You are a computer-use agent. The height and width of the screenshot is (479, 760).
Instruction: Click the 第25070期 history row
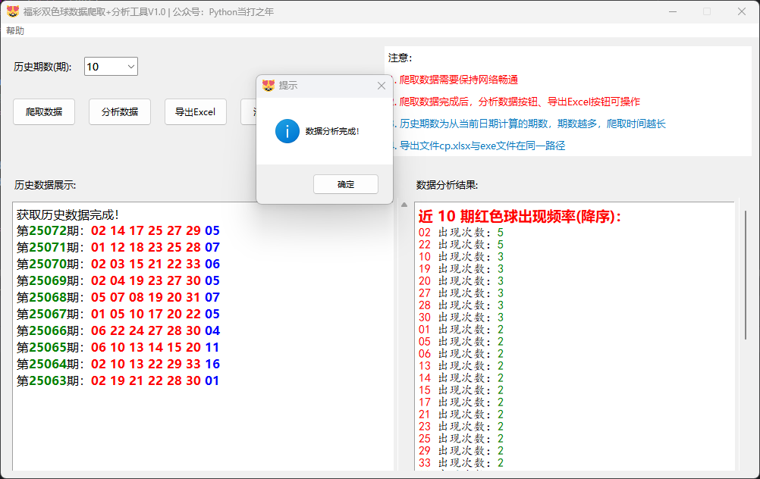click(x=118, y=264)
